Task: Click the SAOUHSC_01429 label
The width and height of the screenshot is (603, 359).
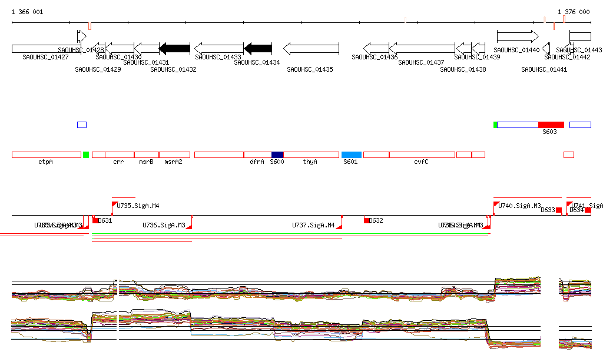Action: (x=98, y=69)
